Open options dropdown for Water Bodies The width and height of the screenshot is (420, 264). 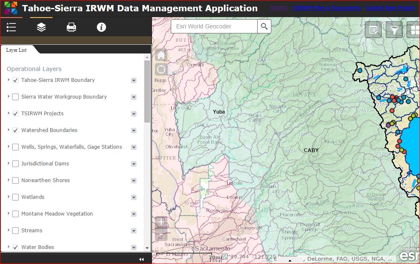(134, 247)
